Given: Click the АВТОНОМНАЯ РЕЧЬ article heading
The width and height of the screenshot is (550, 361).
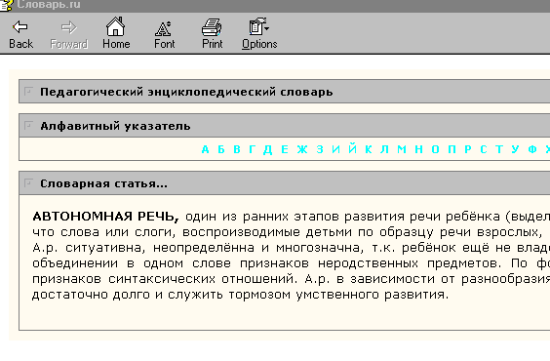Looking at the screenshot, I should (105, 217).
